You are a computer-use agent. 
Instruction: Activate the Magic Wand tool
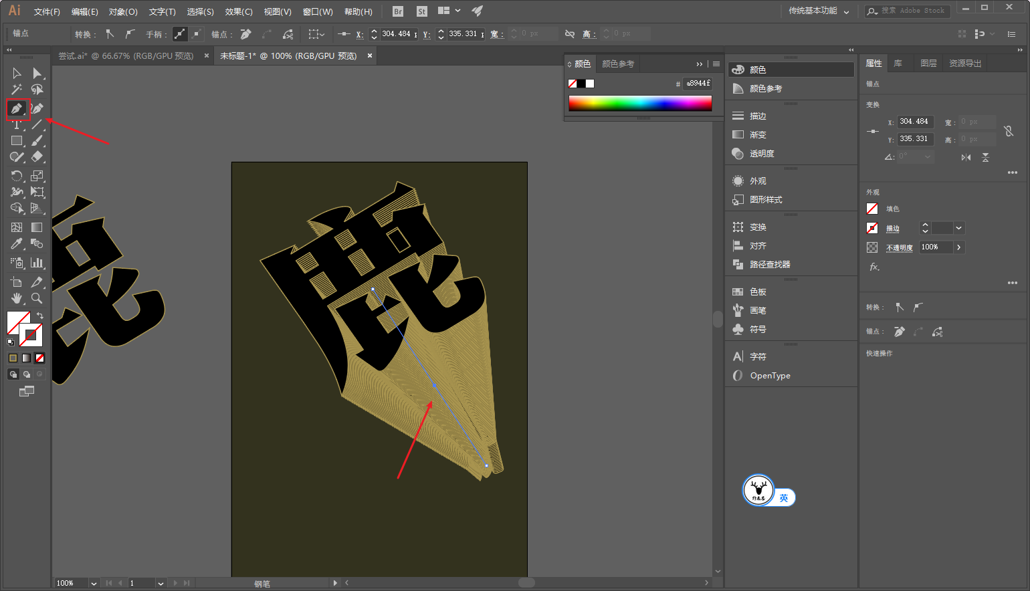pos(17,90)
